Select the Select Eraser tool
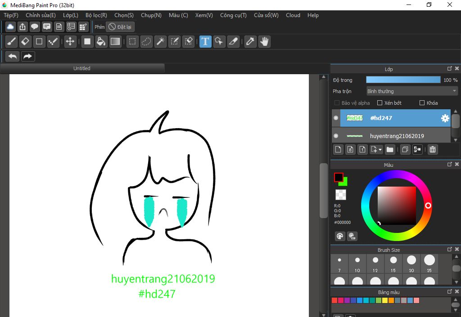Screen dimensions: 461x317 pos(189,41)
